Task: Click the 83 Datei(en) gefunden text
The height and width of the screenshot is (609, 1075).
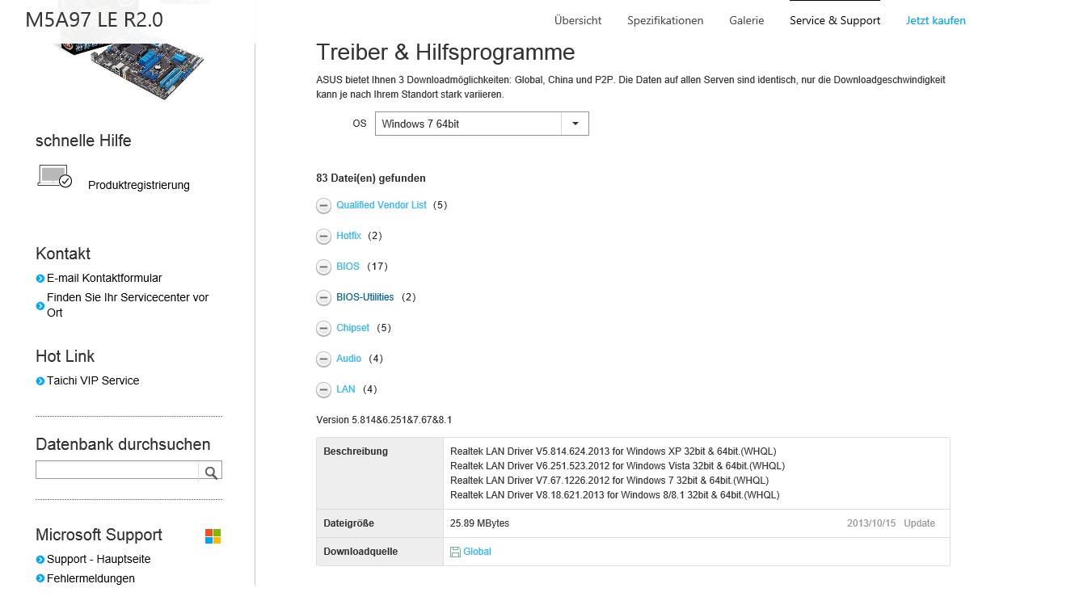Action: click(x=371, y=178)
